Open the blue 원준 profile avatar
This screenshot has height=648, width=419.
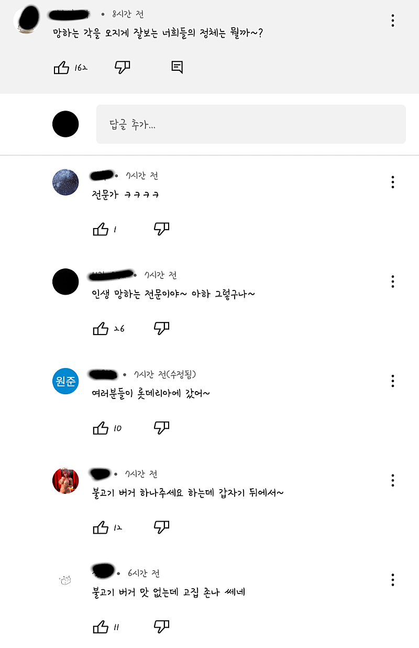tap(65, 381)
